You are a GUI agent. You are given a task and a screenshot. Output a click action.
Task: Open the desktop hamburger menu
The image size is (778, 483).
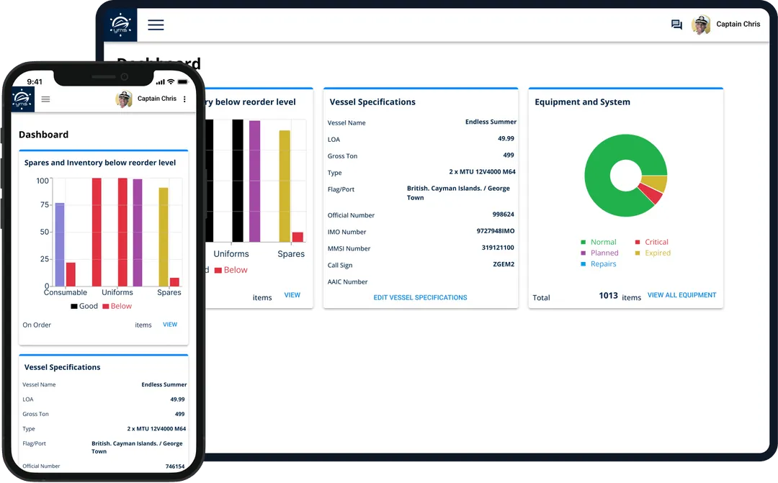(156, 24)
